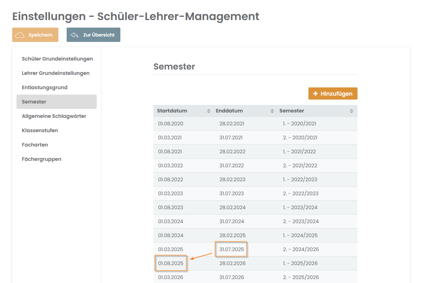This screenshot has height=283, width=422.
Task: Select end date 28.02.2021
Action: coord(232,124)
